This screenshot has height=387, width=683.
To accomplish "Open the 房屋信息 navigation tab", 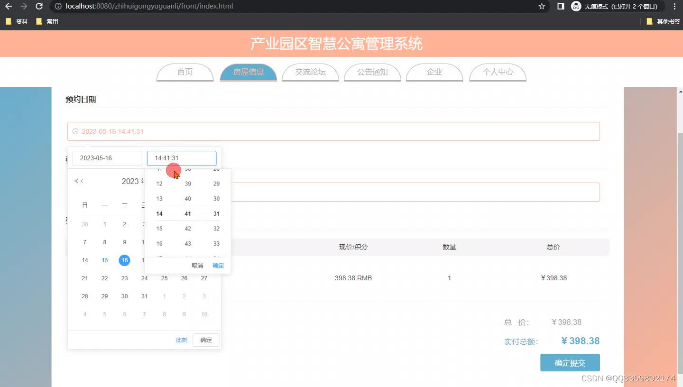I will [x=249, y=72].
